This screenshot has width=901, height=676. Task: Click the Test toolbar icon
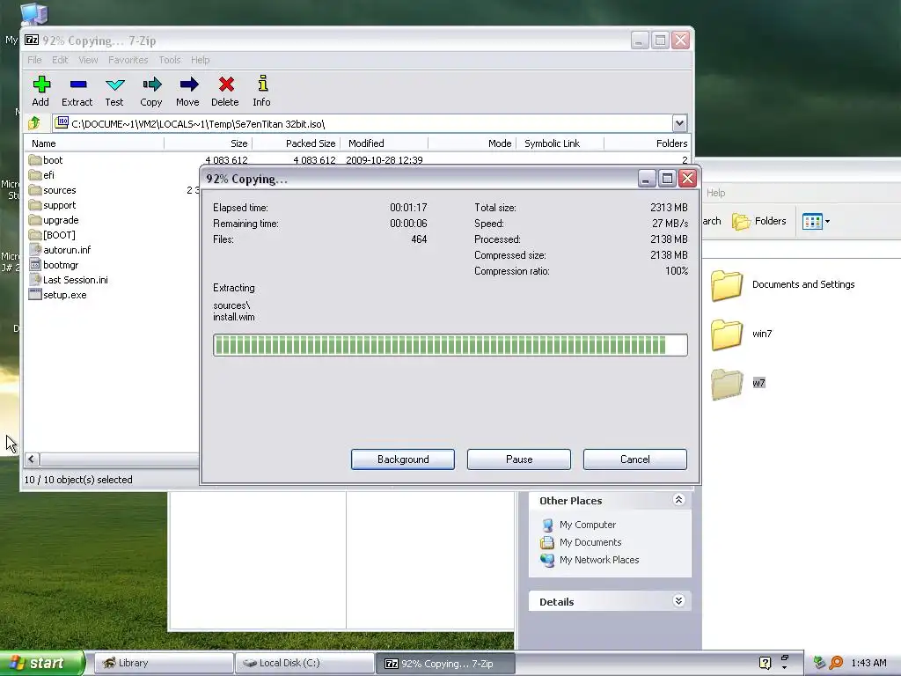(x=114, y=92)
